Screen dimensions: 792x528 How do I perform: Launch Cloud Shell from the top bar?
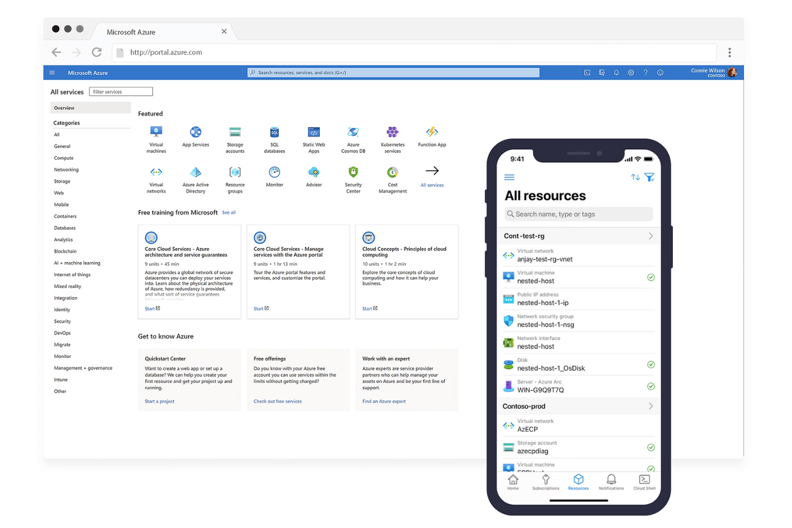click(587, 72)
